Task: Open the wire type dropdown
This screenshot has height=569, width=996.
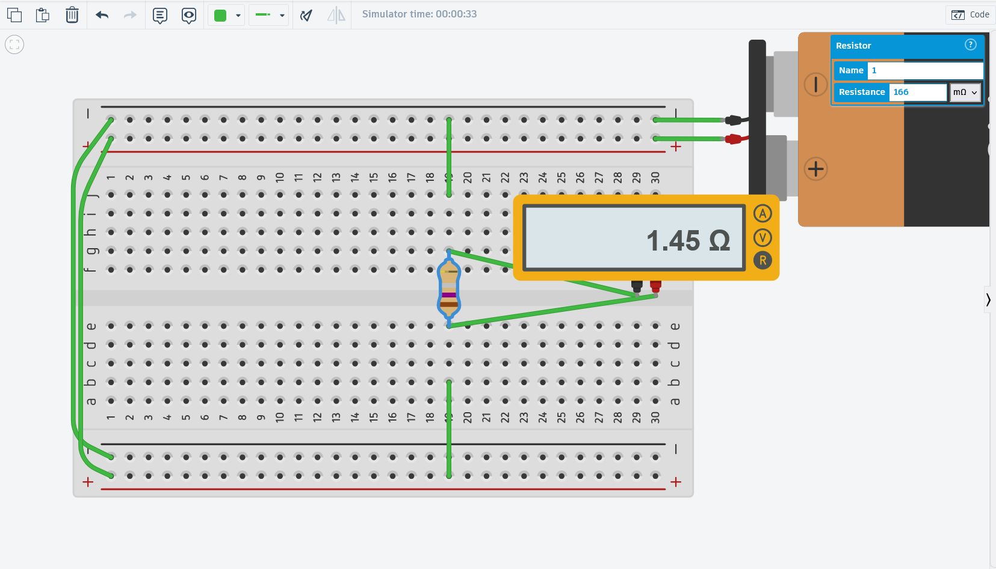Action: (282, 15)
